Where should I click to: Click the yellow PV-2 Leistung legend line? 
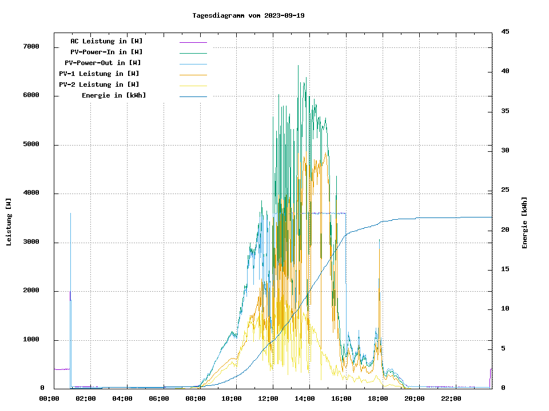pos(193,86)
